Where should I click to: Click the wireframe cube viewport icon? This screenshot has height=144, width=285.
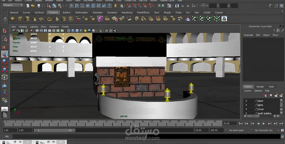tap(69, 31)
